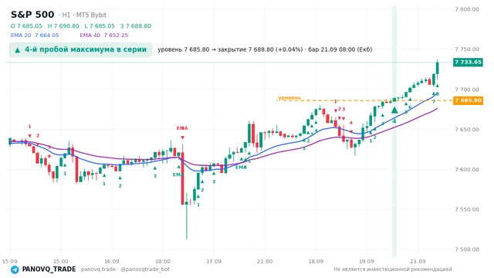Click the 16.09 date label on the time axis
This screenshot has height=278, width=494.
click(x=111, y=261)
